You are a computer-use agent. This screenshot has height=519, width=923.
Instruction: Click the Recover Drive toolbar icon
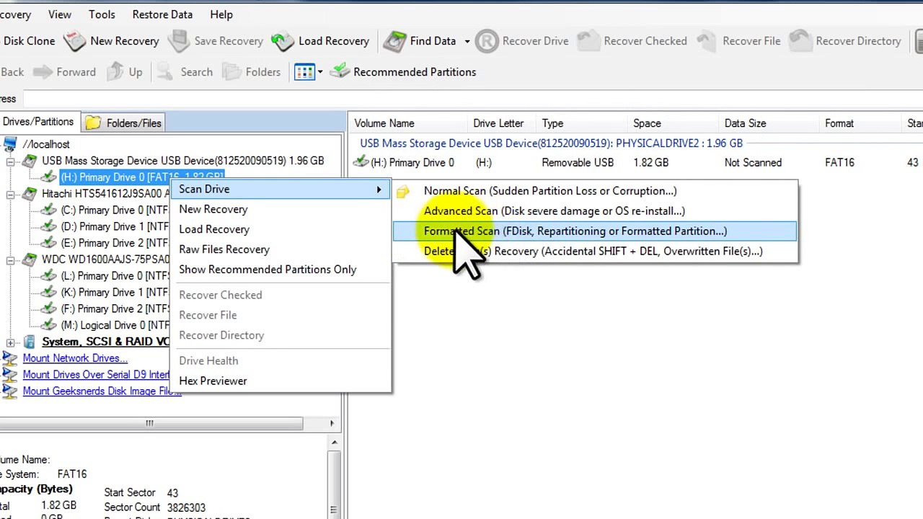tap(487, 41)
